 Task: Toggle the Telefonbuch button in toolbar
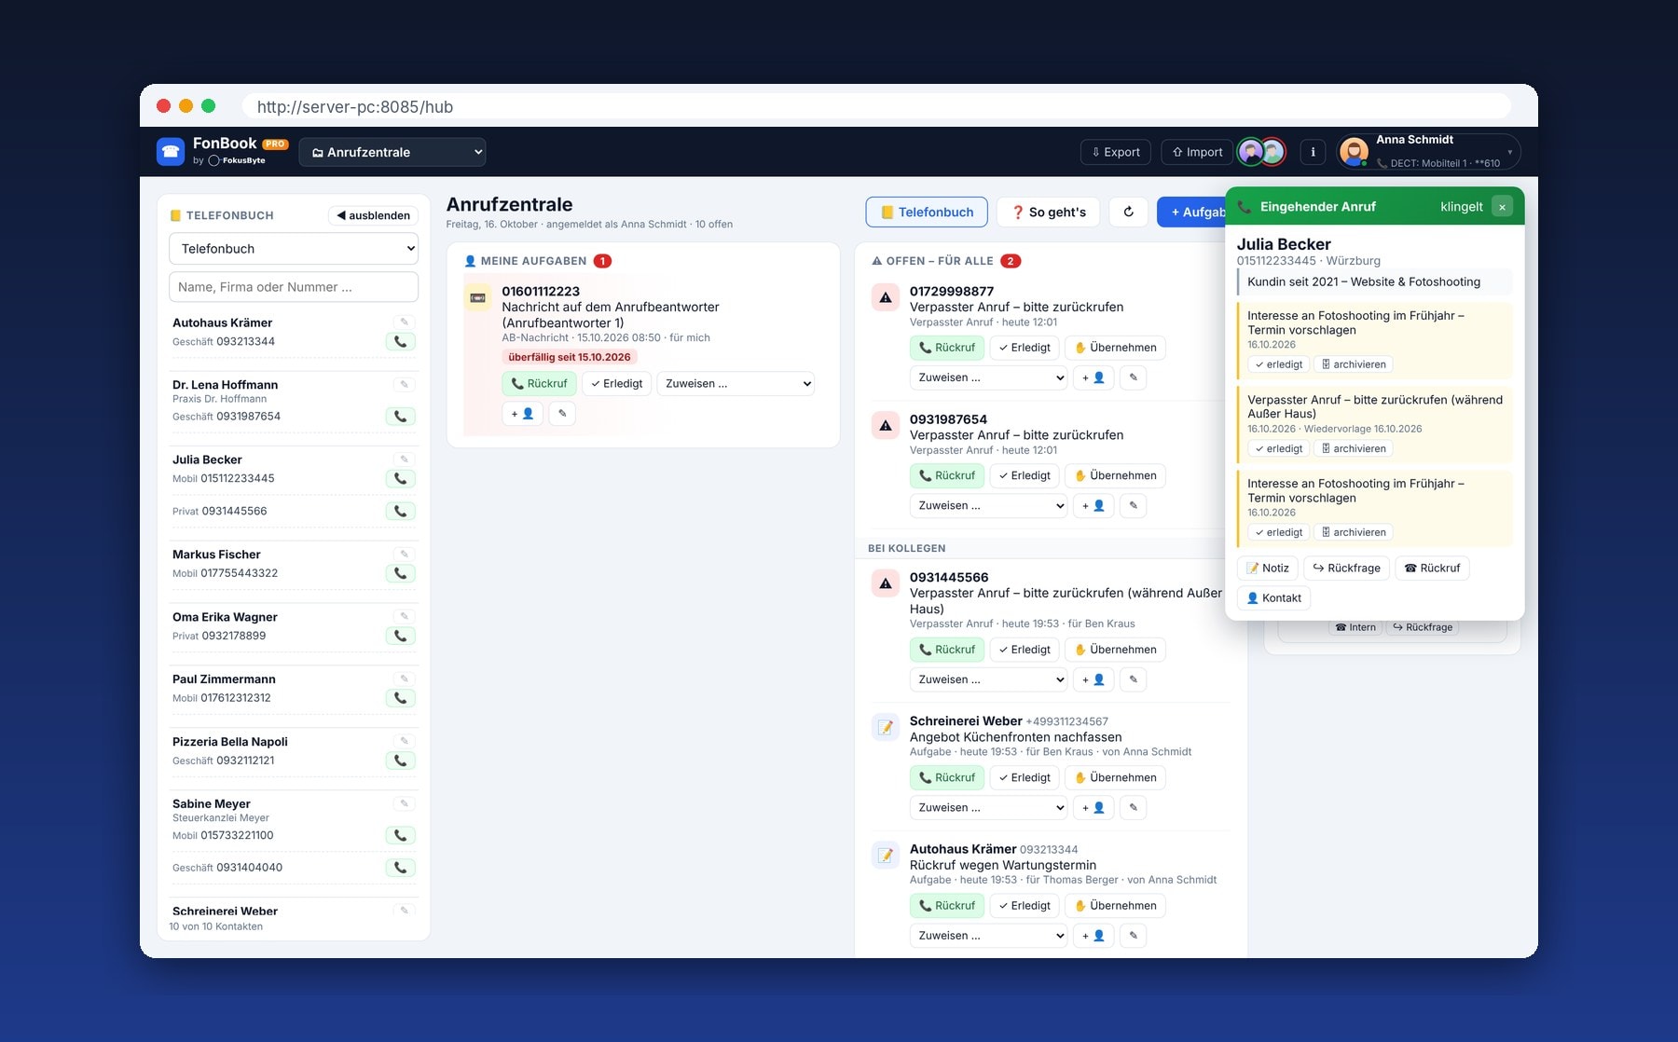pos(927,213)
